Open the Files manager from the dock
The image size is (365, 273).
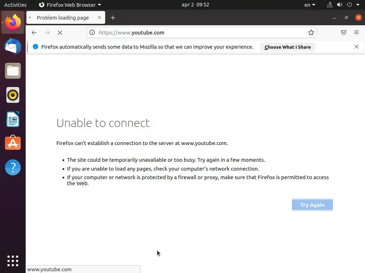(x=13, y=71)
